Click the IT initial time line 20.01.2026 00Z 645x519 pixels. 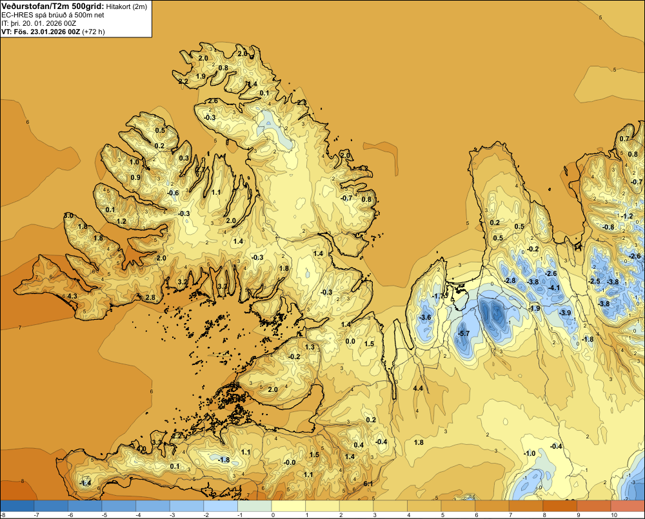(x=39, y=23)
